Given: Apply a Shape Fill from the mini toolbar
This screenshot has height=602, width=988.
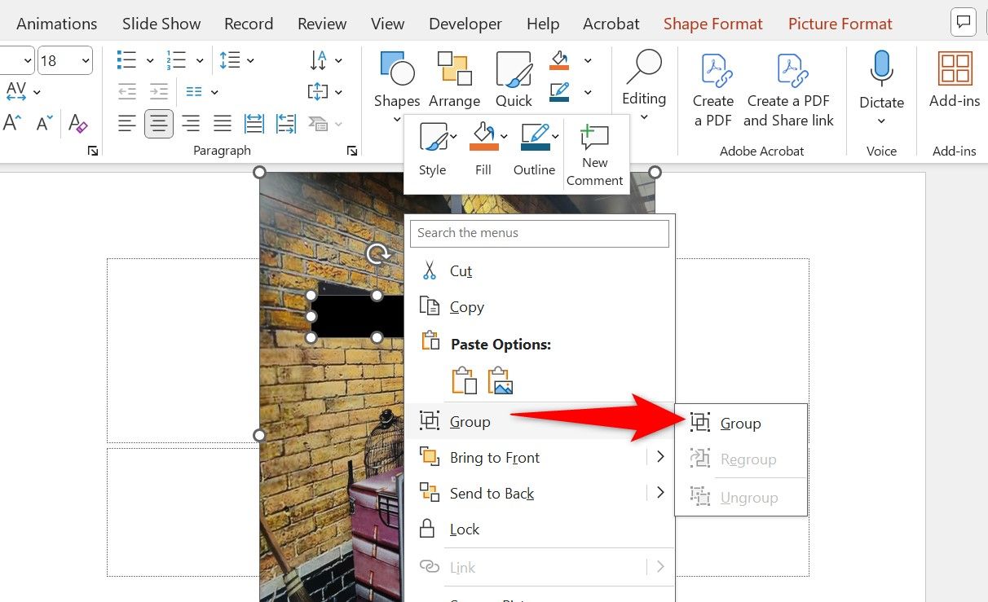Looking at the screenshot, I should coord(483,147).
